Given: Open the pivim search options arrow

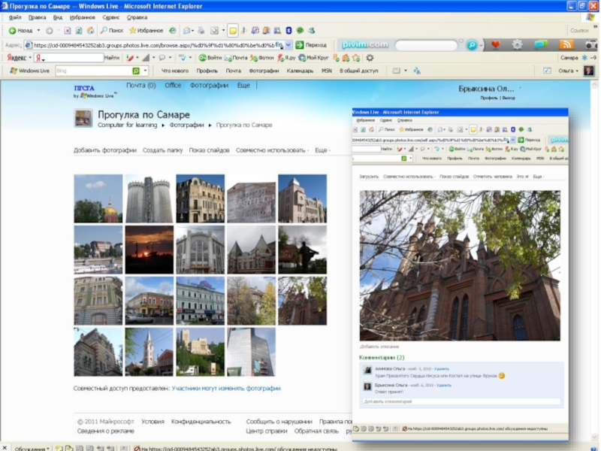Looking at the screenshot, I should 481,46.
